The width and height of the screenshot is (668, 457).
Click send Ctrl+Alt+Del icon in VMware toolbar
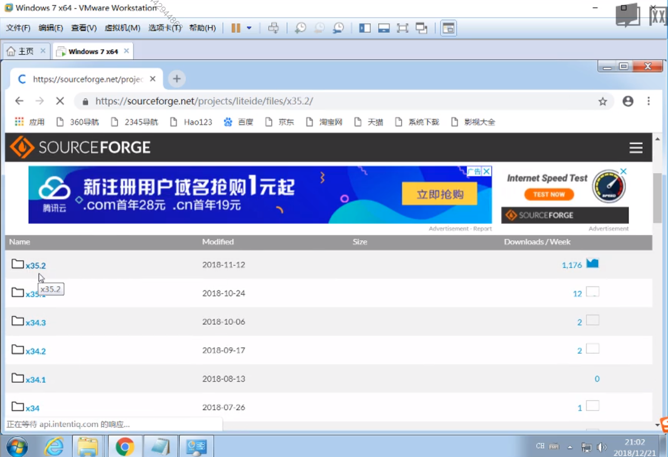click(x=273, y=28)
